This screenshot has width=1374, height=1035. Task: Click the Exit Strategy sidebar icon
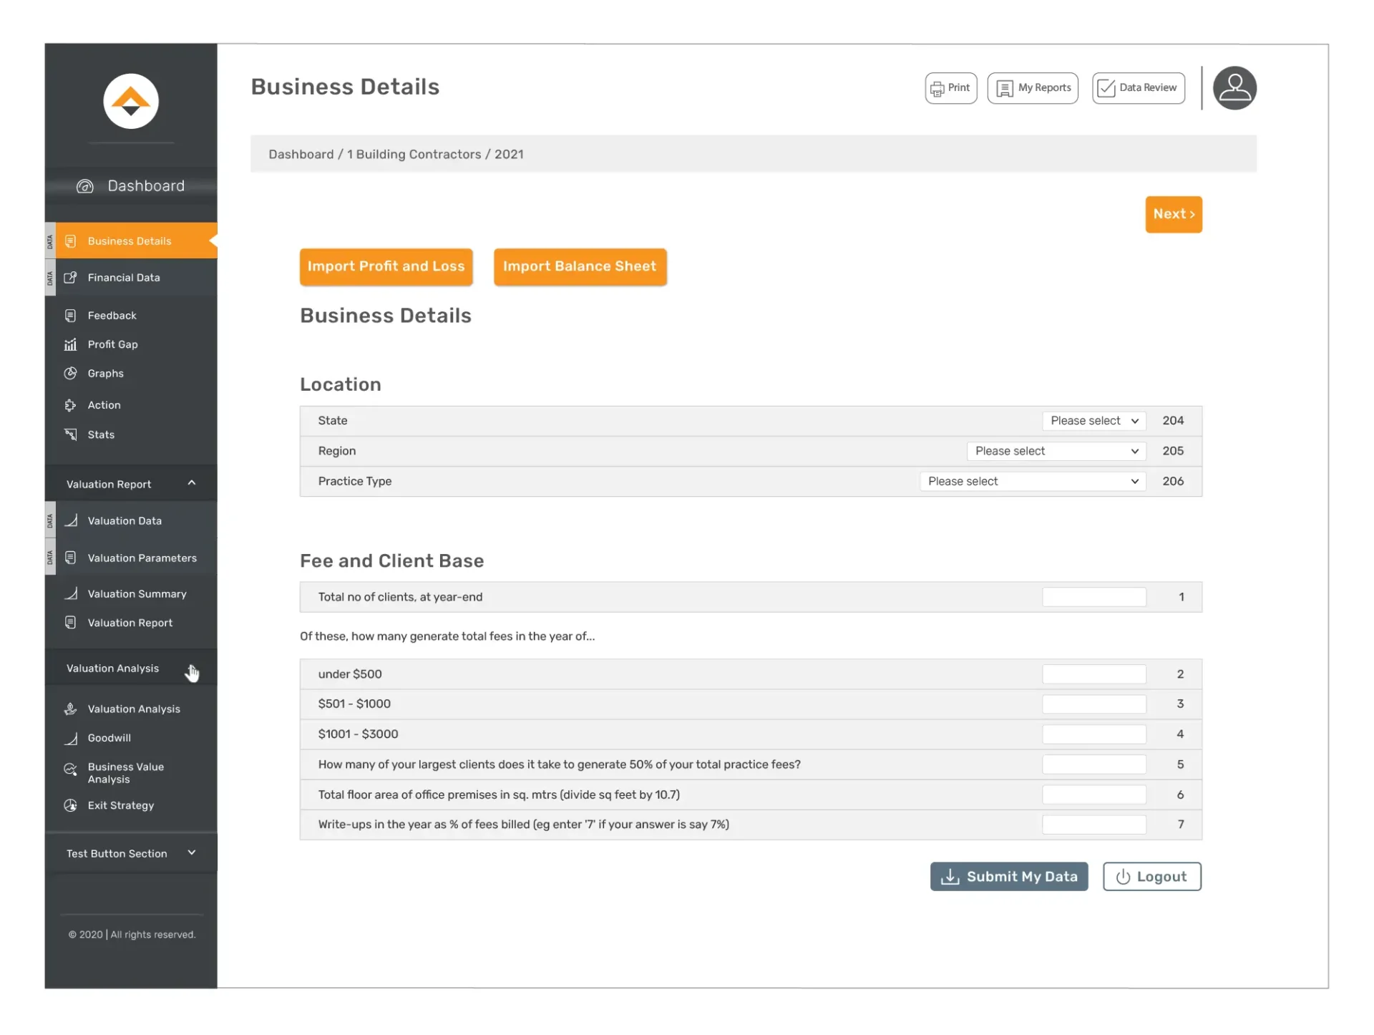[x=70, y=805]
